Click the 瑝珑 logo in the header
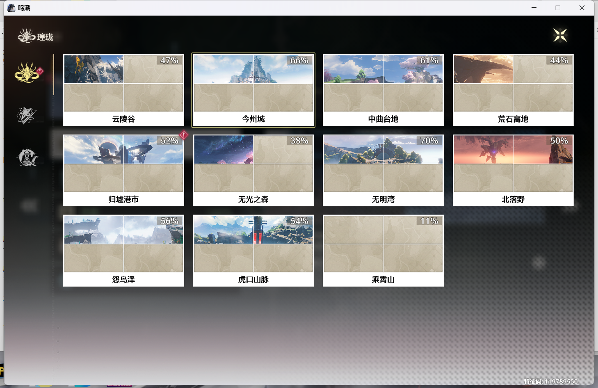The width and height of the screenshot is (598, 388). (x=36, y=37)
